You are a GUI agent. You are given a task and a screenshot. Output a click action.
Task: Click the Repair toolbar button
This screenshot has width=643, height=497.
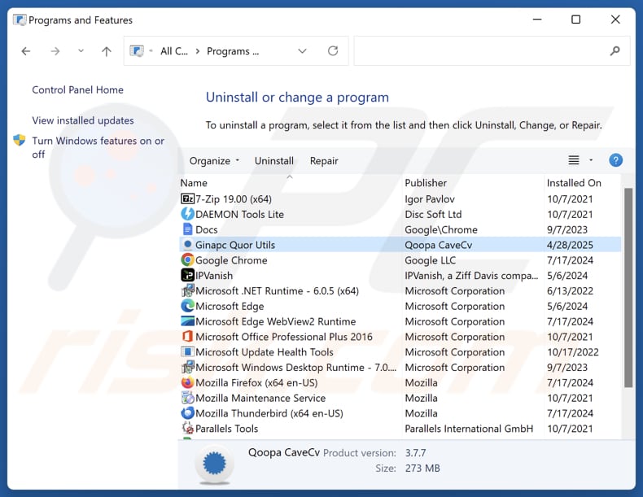point(324,161)
